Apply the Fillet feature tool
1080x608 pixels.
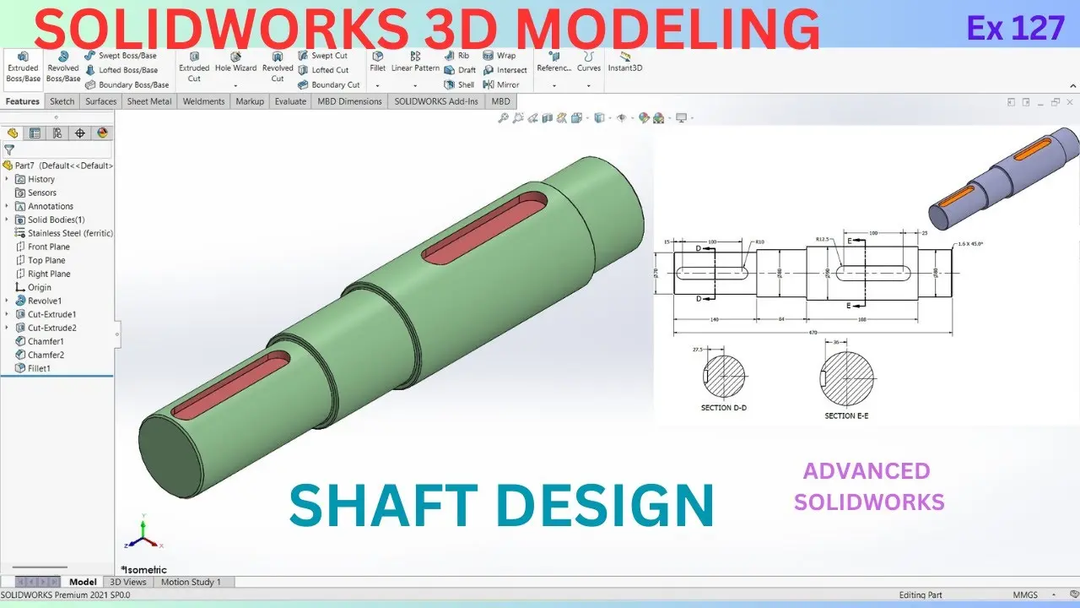(x=377, y=62)
